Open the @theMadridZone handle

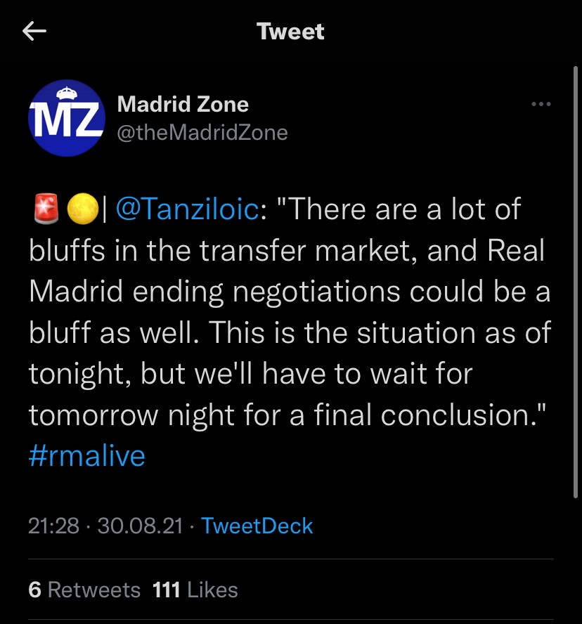pyautogui.click(x=202, y=132)
